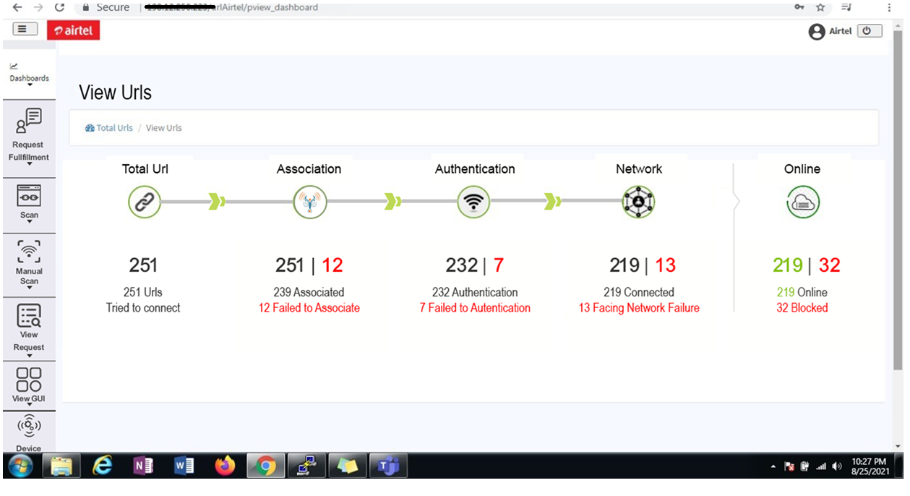
Task: Click the Online cloud icon
Action: click(802, 202)
